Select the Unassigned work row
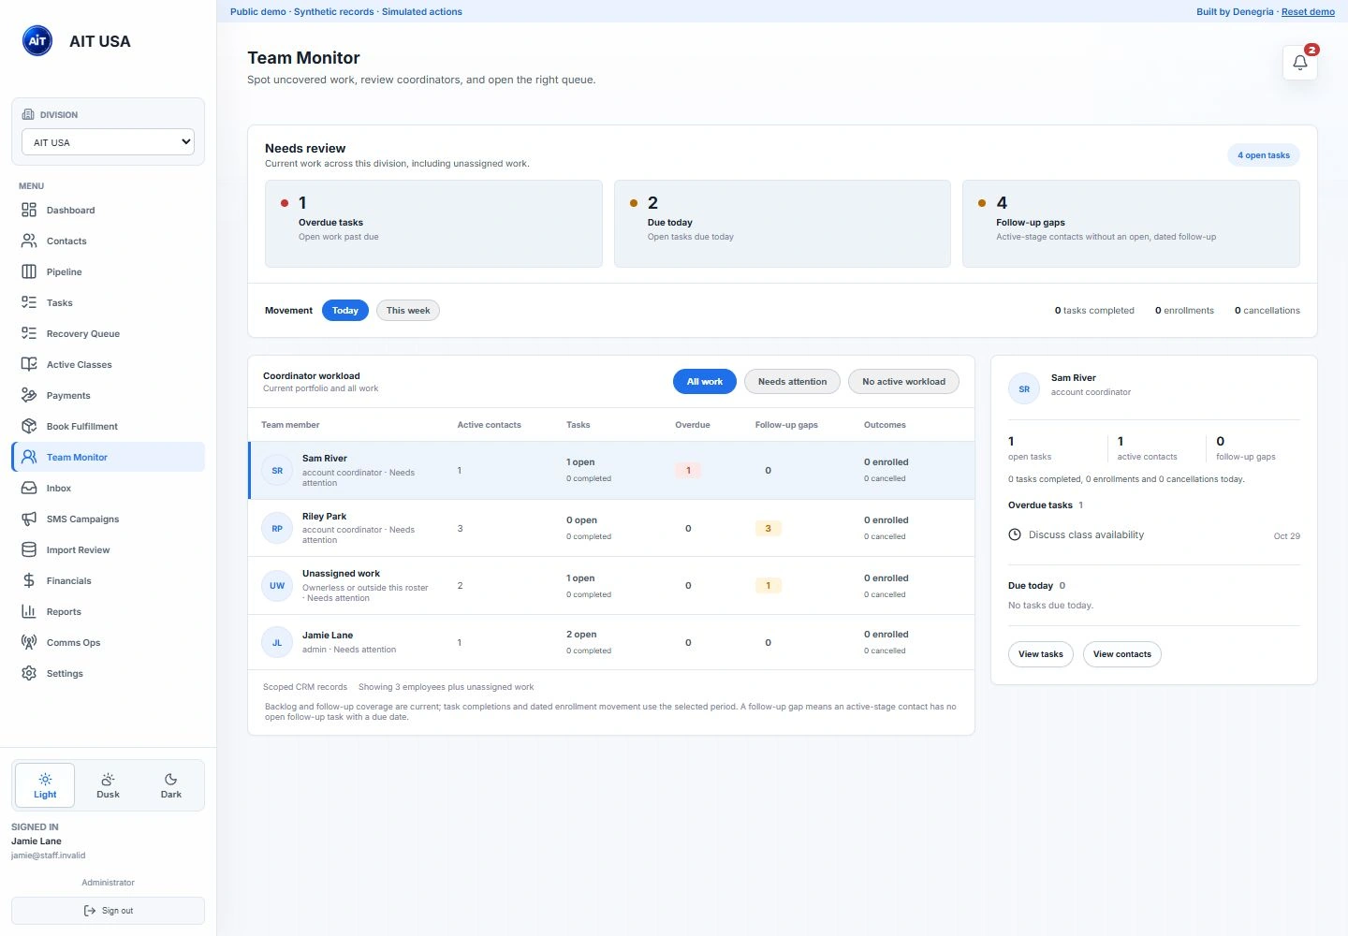Screen dimensions: 1348x936 (x=611, y=586)
